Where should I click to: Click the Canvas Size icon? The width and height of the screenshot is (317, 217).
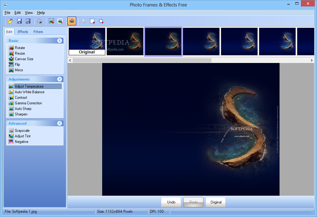11,59
